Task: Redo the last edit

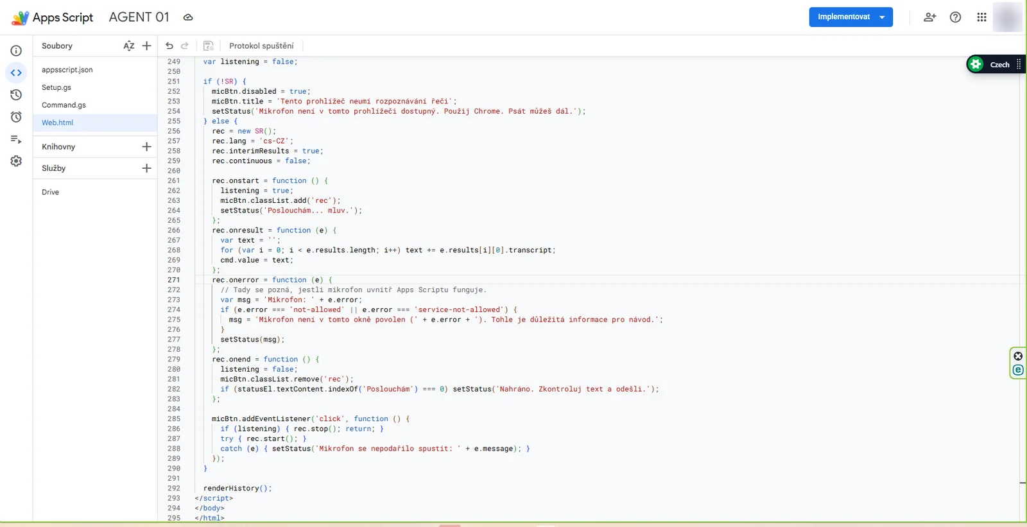Action: [185, 46]
